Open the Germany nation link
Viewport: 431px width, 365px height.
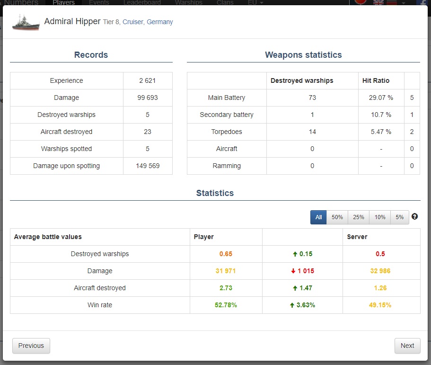(160, 22)
